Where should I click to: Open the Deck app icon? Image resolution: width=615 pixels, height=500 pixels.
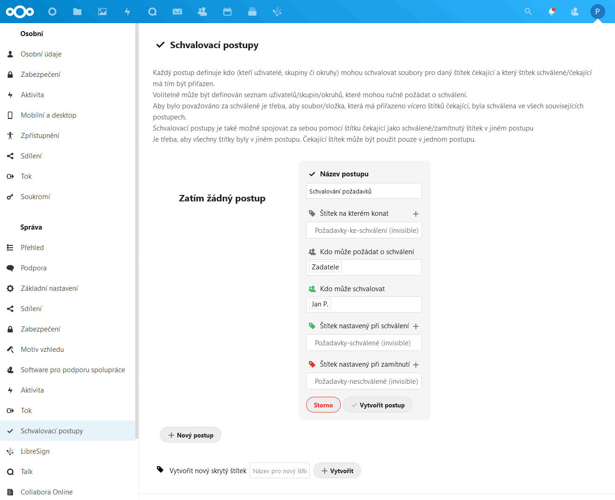click(252, 12)
